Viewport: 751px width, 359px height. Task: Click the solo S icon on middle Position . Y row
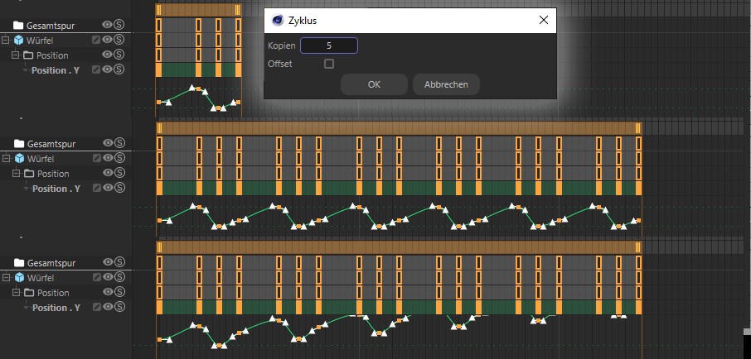(119, 188)
